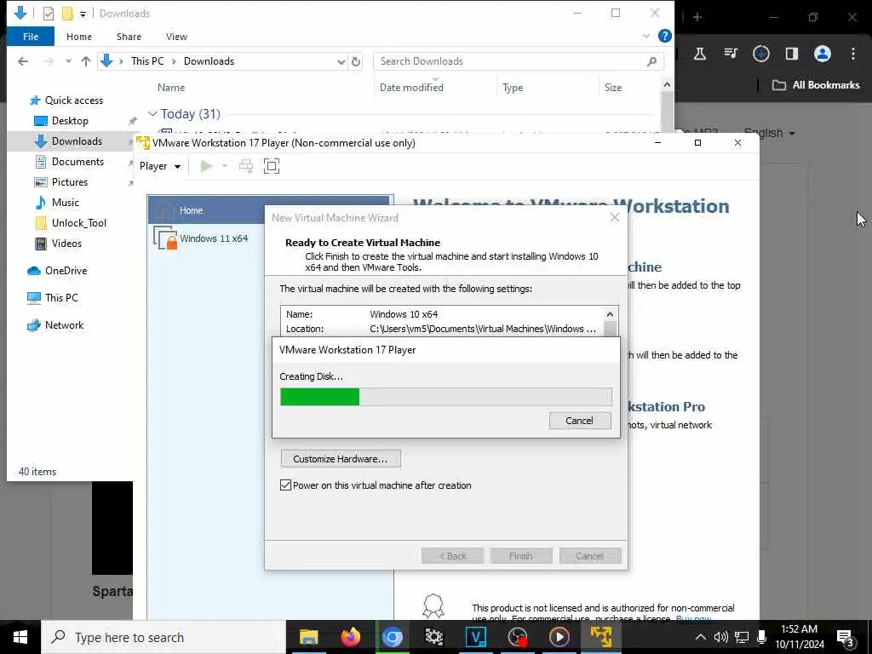This screenshot has height=654, width=872.
Task: Sort by the Type column header
Action: tap(512, 88)
